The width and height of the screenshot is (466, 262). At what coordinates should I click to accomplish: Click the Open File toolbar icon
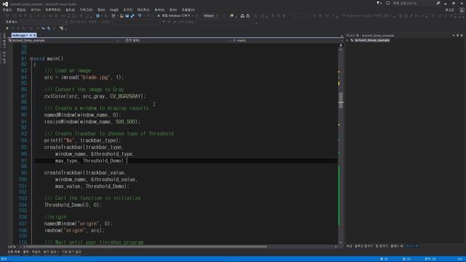[x=122, y=16]
